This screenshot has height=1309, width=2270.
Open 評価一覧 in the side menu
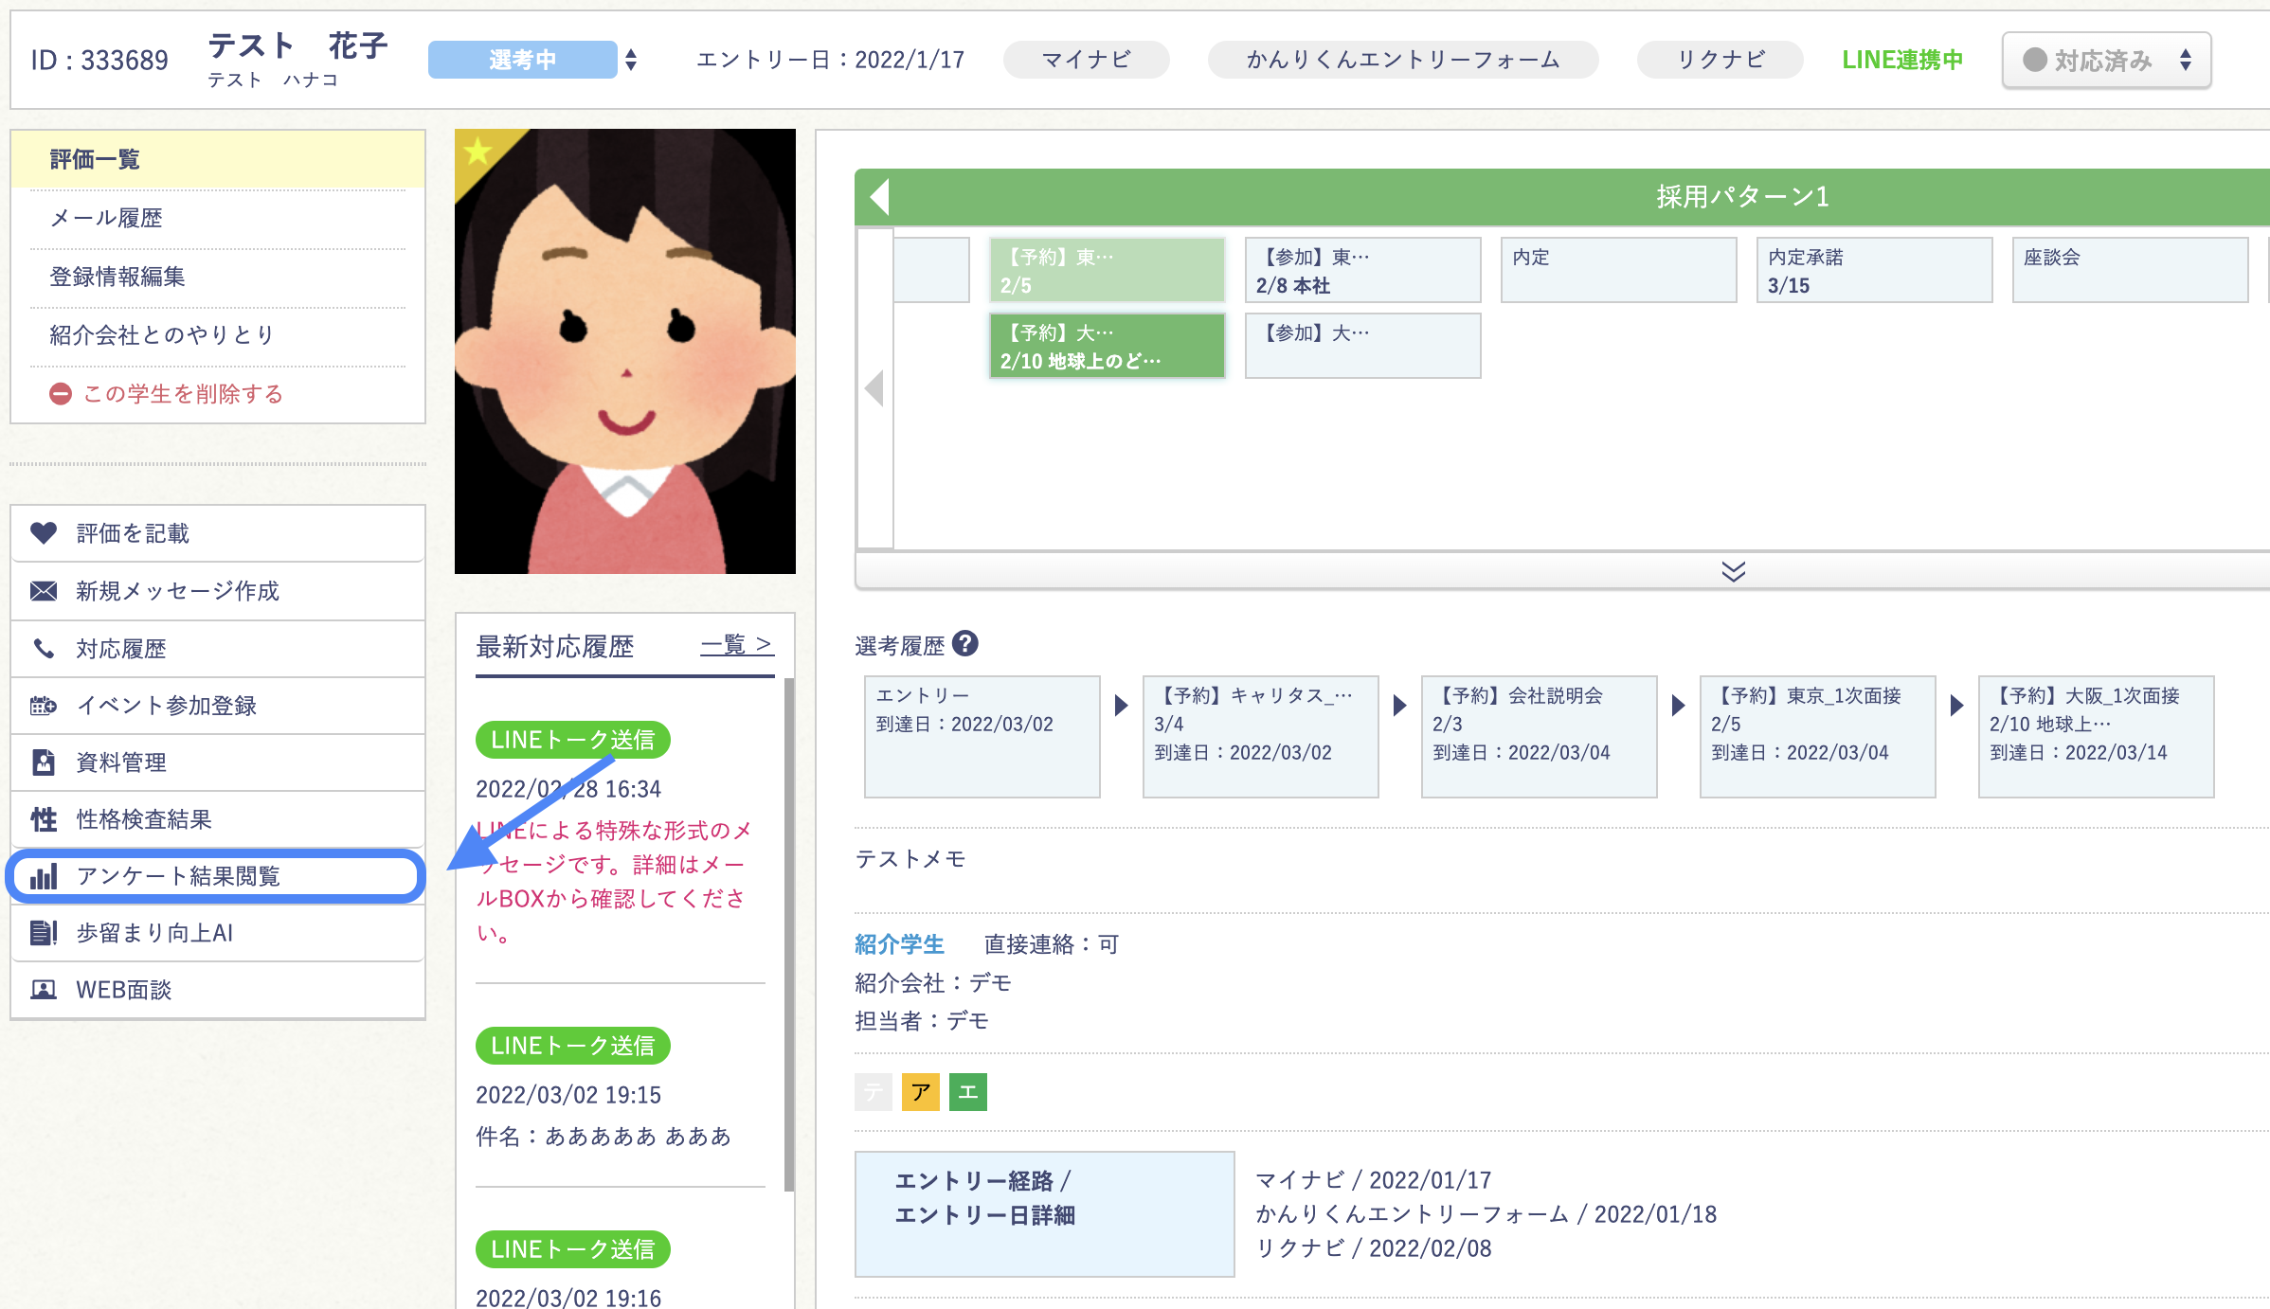(x=218, y=159)
